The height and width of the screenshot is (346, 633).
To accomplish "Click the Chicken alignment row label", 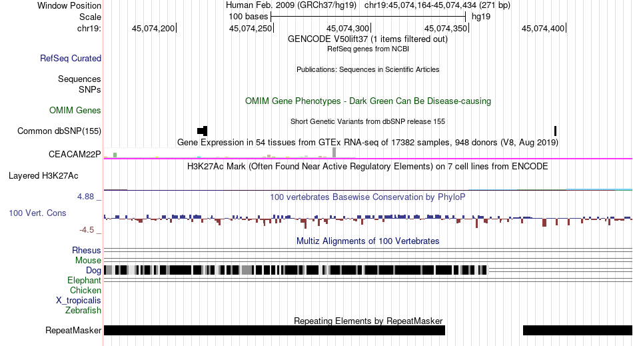I will coord(85,290).
